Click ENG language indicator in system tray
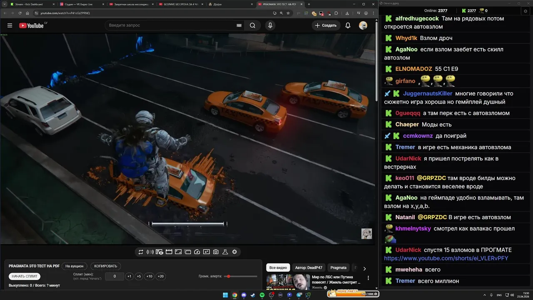 click(499, 295)
